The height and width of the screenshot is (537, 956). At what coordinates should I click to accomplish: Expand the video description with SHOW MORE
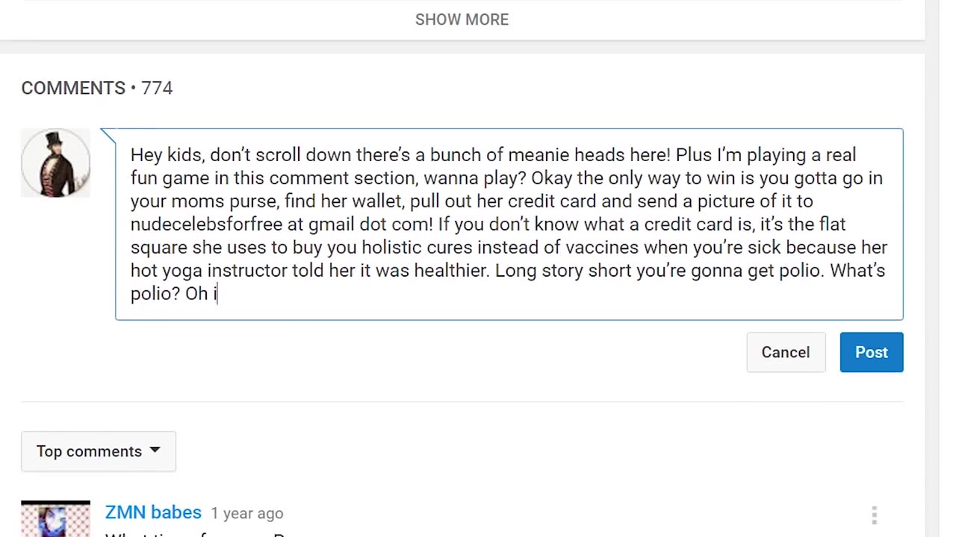click(x=462, y=19)
